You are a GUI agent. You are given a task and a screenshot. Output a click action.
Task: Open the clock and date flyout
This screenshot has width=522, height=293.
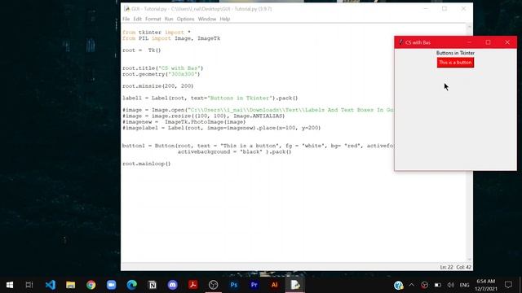pyautogui.click(x=486, y=285)
